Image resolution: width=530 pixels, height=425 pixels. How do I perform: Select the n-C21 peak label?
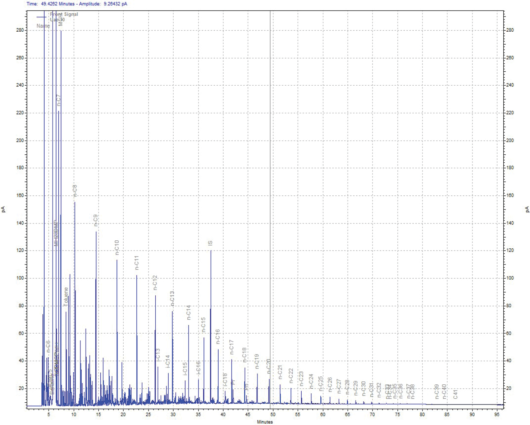tap(280, 372)
